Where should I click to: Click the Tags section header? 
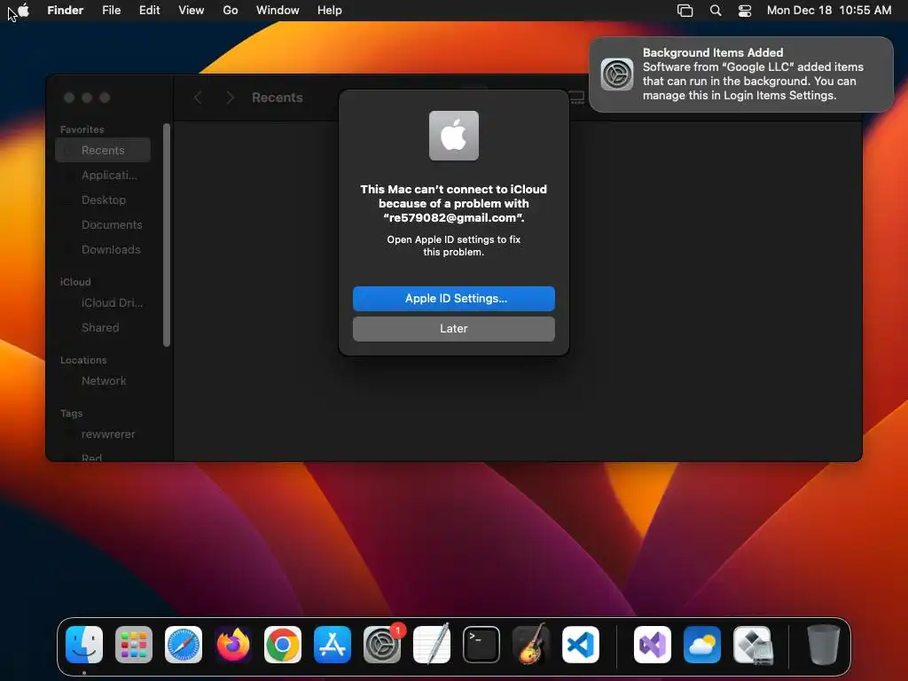pyautogui.click(x=71, y=413)
